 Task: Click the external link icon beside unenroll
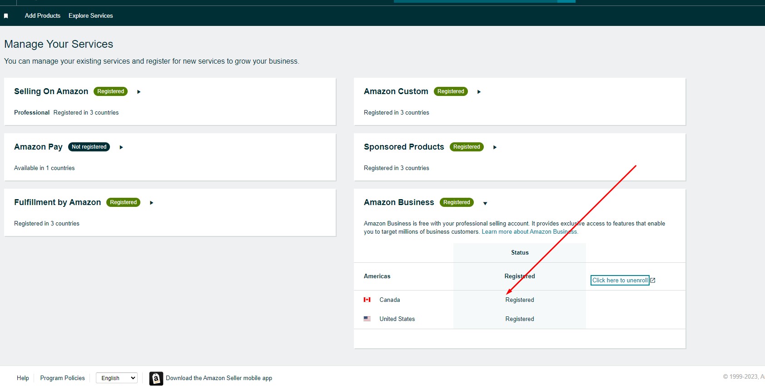(653, 281)
